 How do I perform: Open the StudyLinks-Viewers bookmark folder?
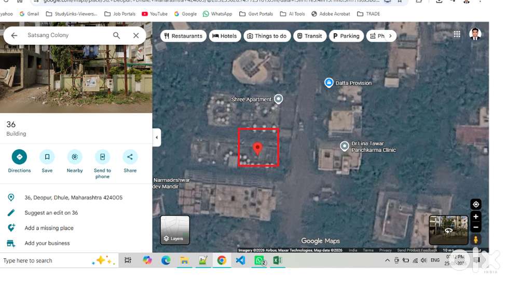[x=72, y=14]
